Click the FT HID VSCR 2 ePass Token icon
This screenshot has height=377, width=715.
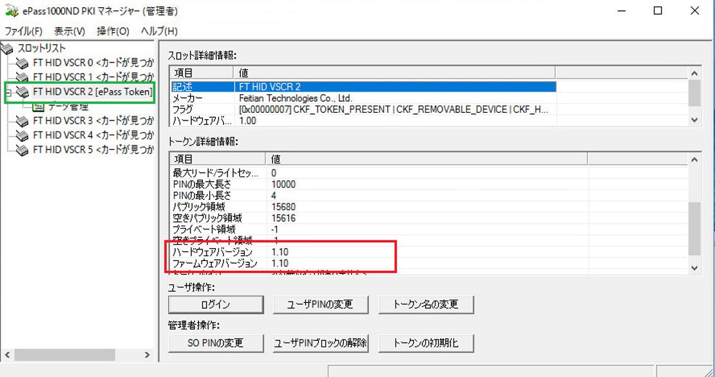pyautogui.click(x=23, y=92)
